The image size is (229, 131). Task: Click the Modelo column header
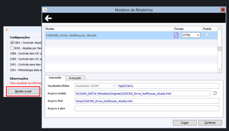[109, 29]
